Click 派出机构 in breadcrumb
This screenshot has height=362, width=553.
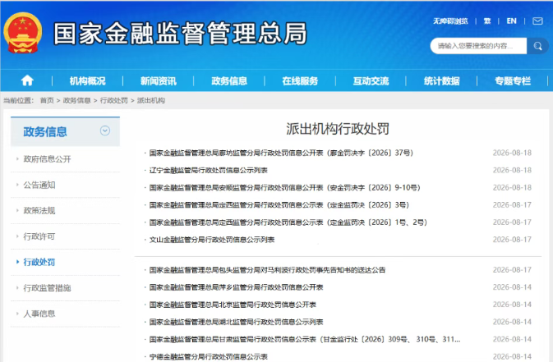click(x=151, y=100)
